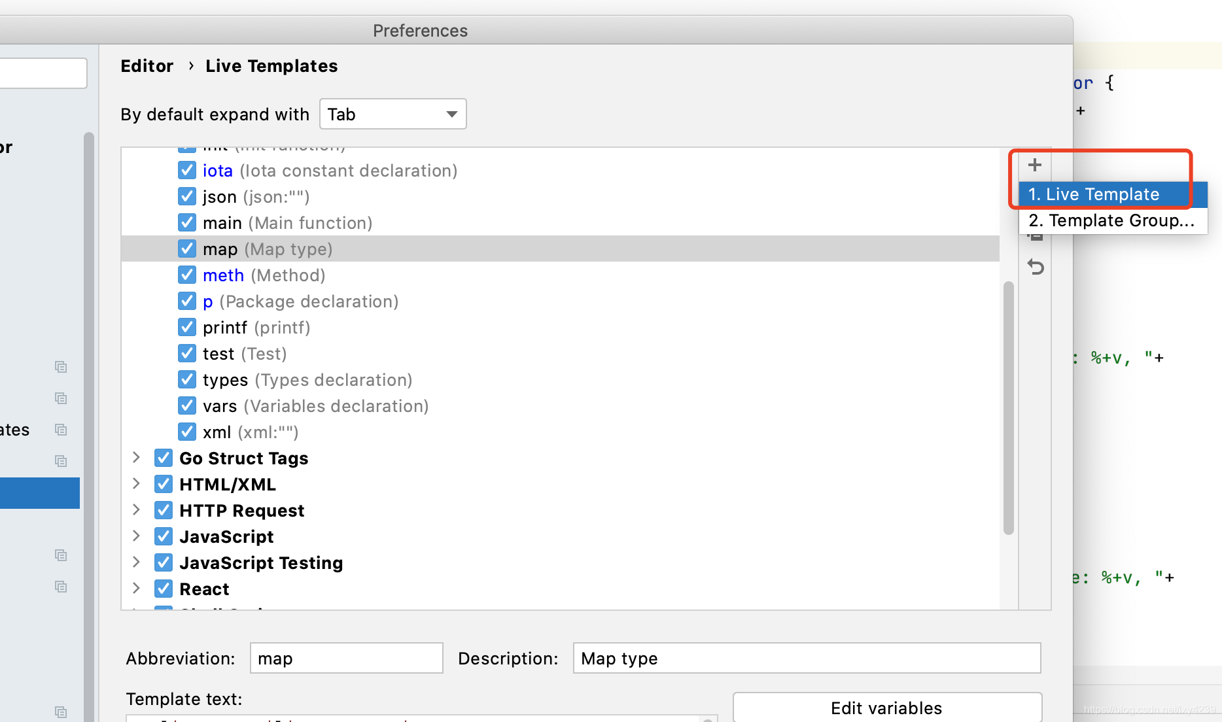Toggle the React group checkbox

point(164,589)
